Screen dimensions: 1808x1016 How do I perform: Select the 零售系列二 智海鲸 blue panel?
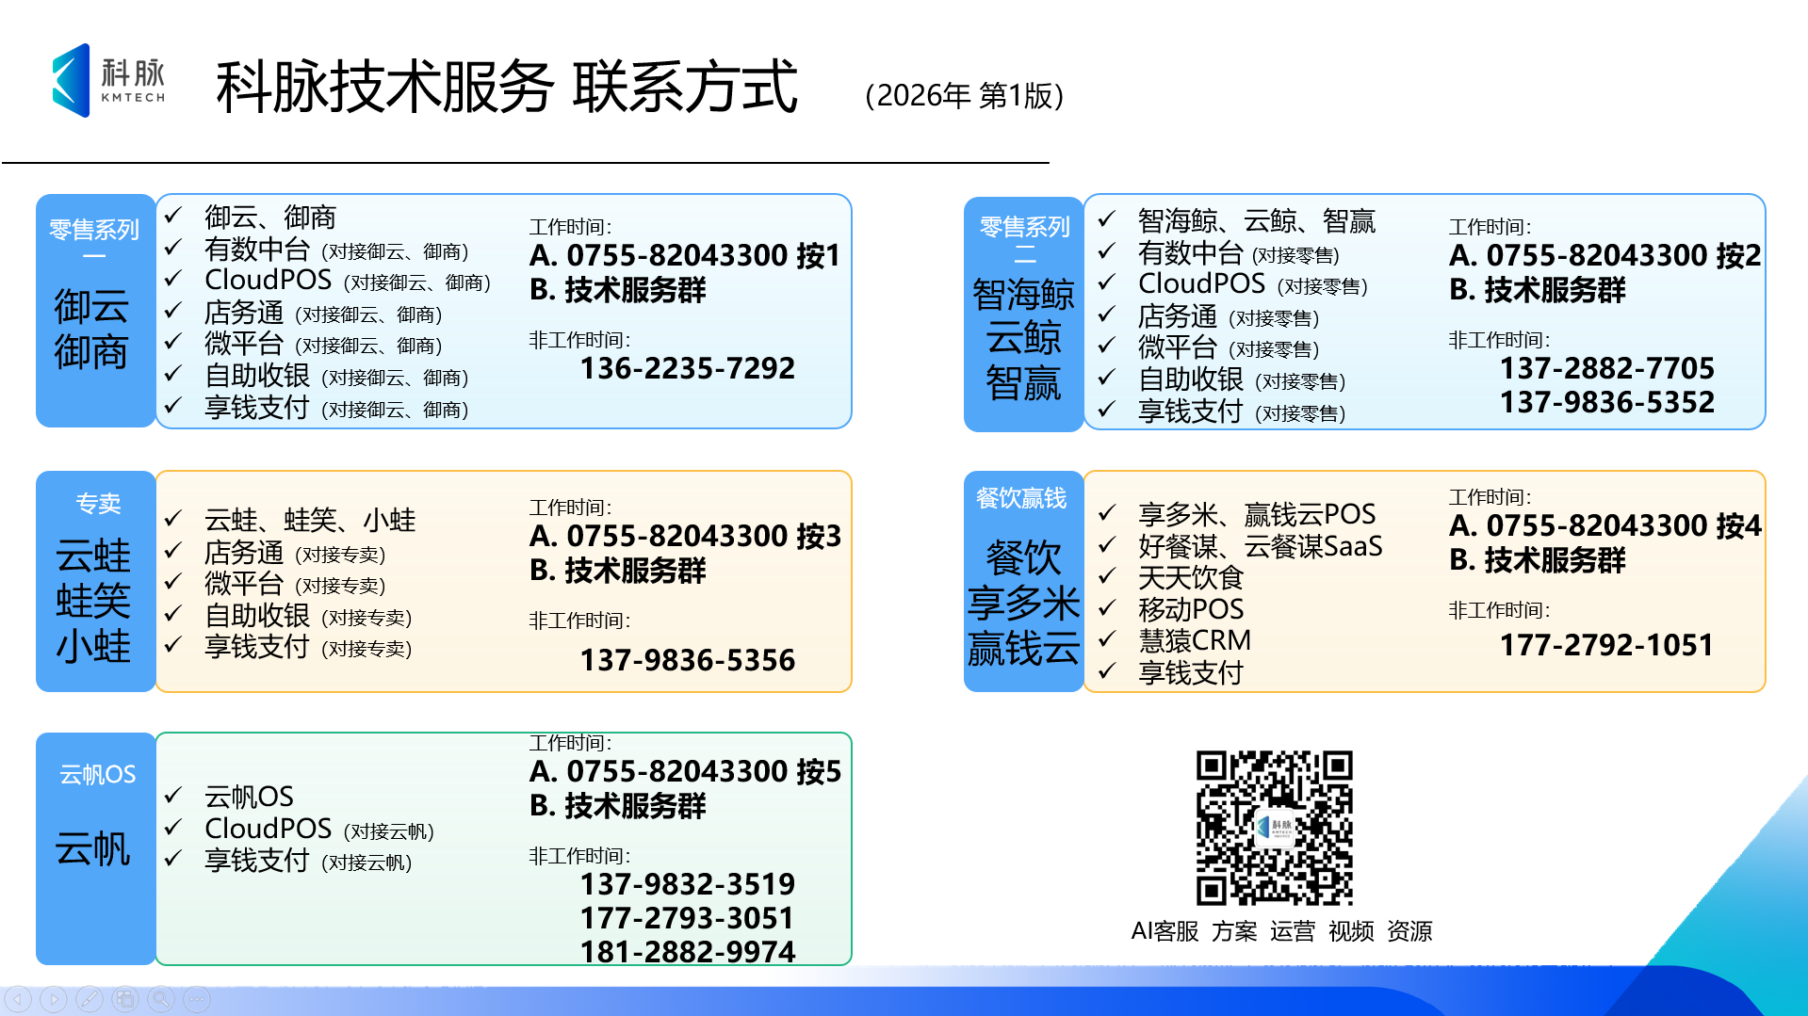coord(1023,314)
